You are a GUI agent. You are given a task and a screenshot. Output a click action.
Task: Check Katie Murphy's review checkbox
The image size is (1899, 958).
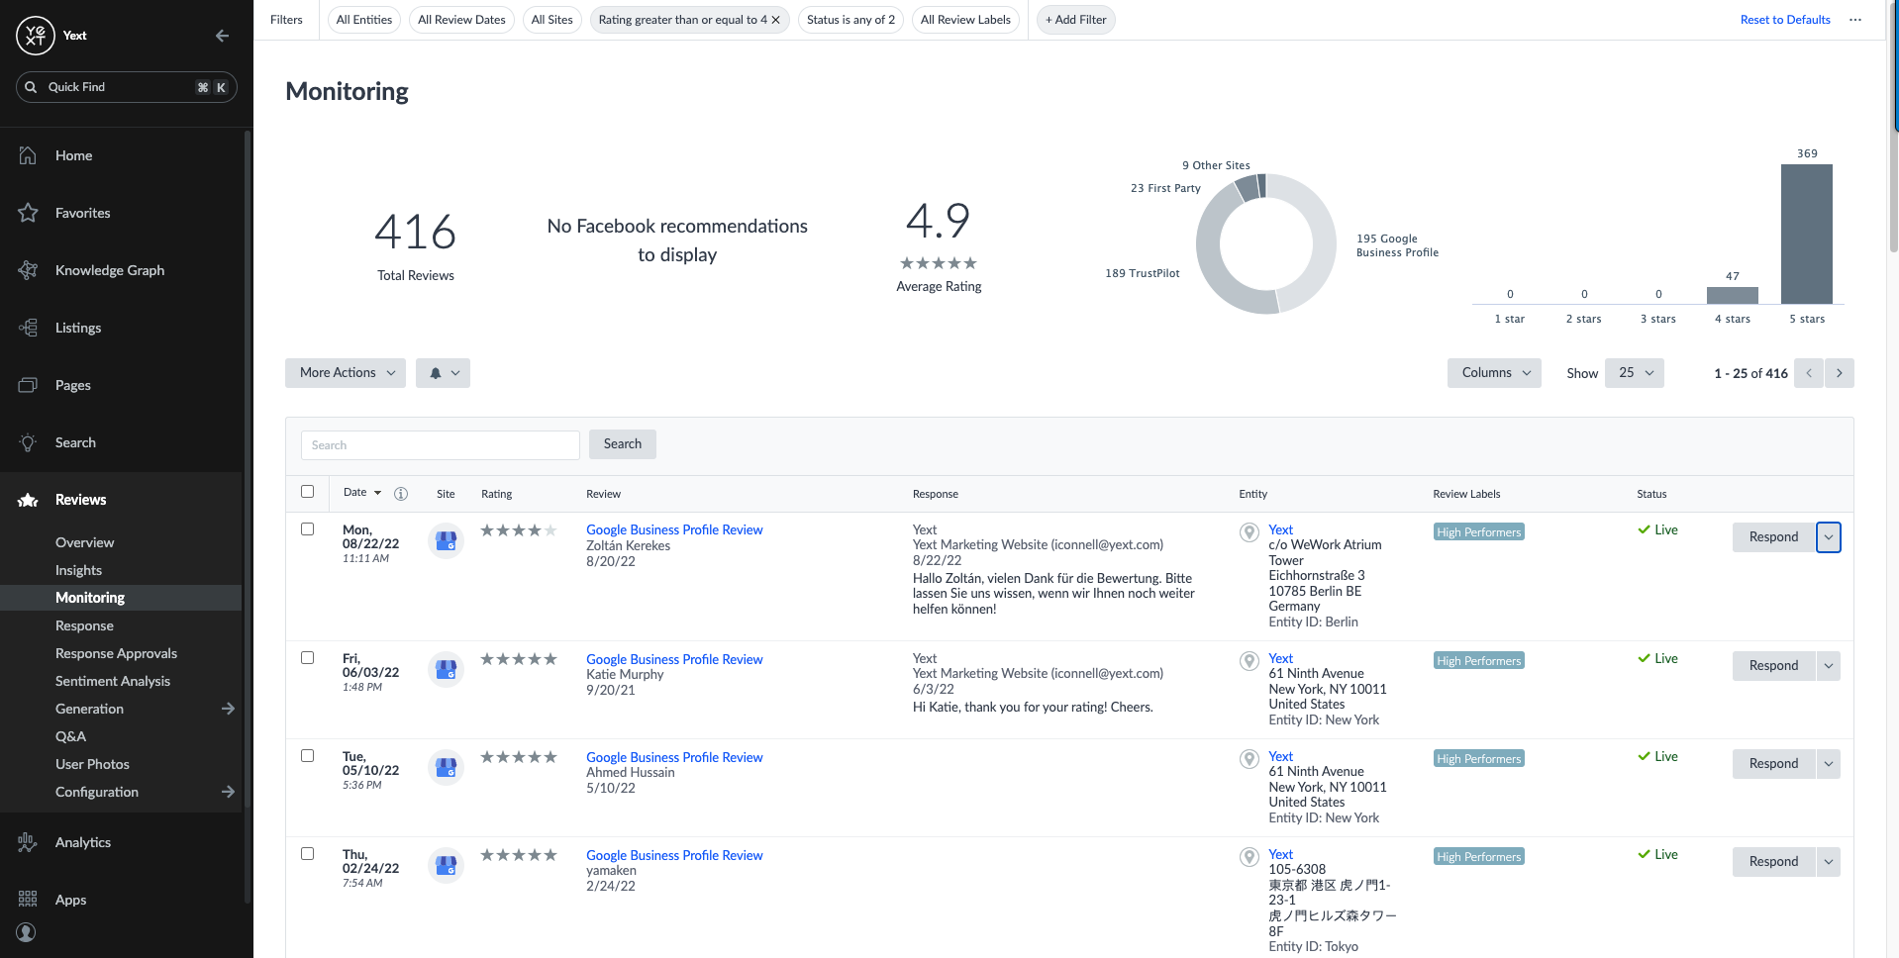(308, 658)
